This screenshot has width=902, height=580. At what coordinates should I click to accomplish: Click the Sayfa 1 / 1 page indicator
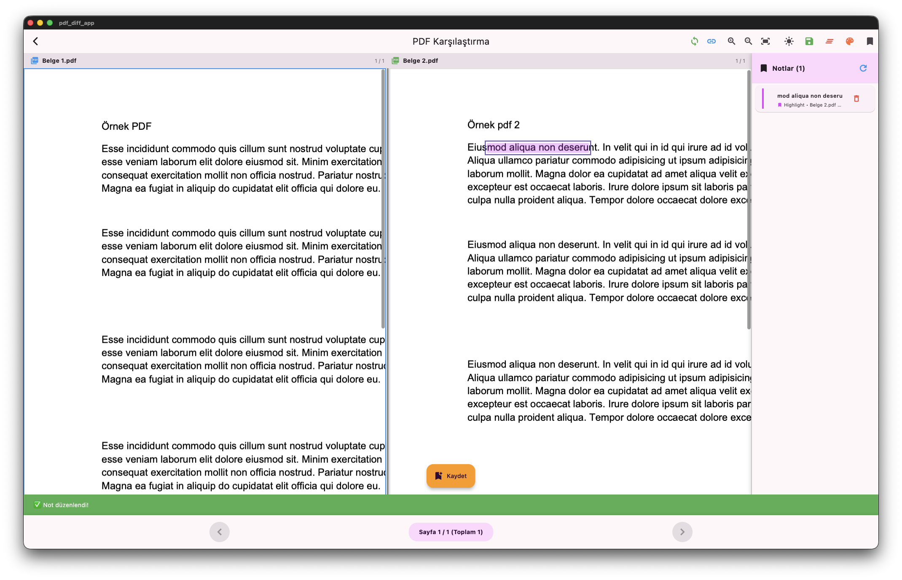point(451,532)
